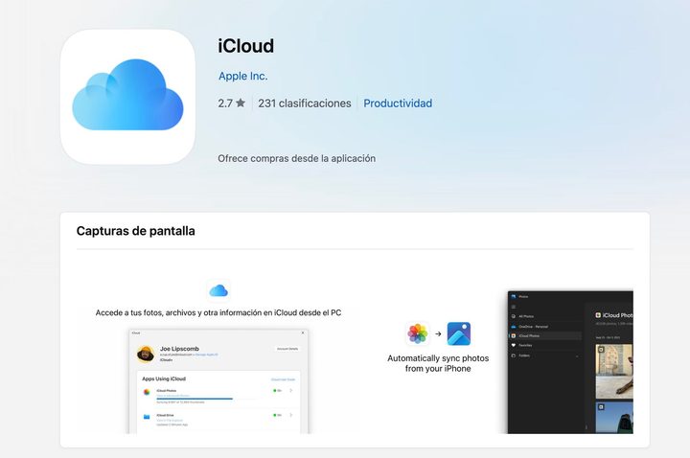690x458 pixels.
Task: Click the 2.7 star rating
Action: pyautogui.click(x=232, y=103)
